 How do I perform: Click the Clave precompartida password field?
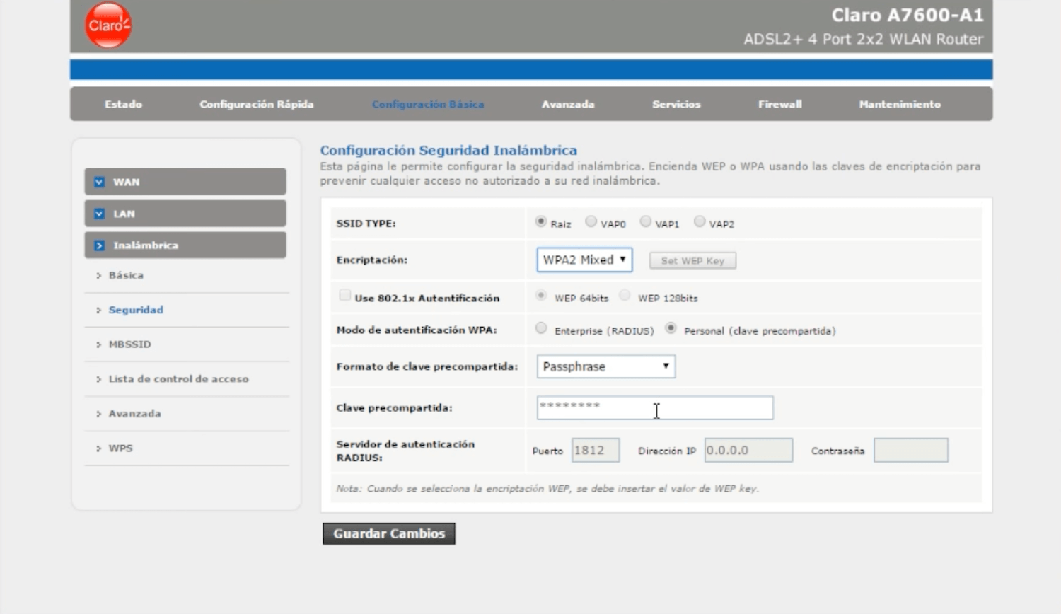(654, 407)
